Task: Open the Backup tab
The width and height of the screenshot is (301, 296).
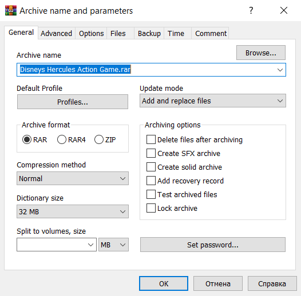Action: [x=149, y=34]
